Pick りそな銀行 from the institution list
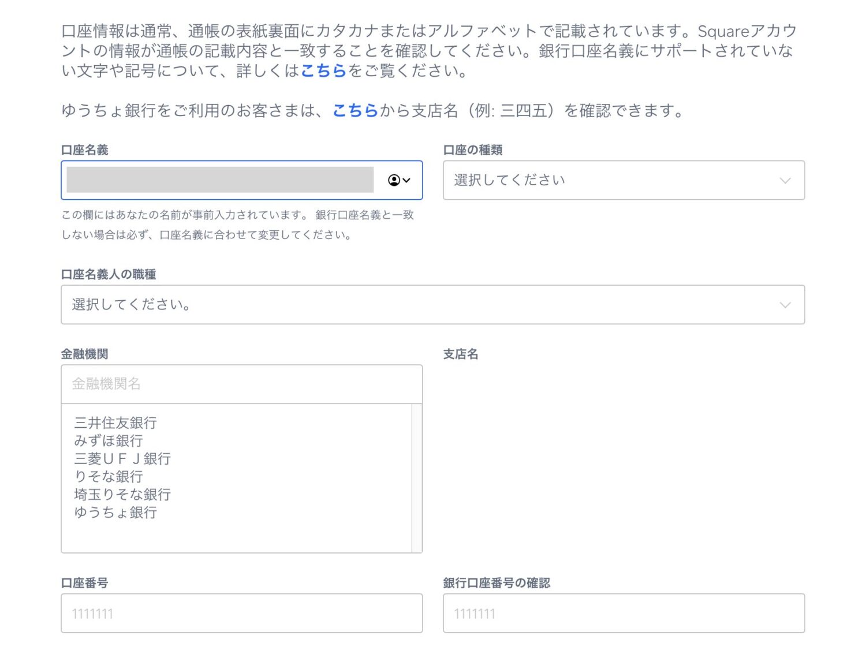Viewport: 866px width, 650px height. click(110, 477)
